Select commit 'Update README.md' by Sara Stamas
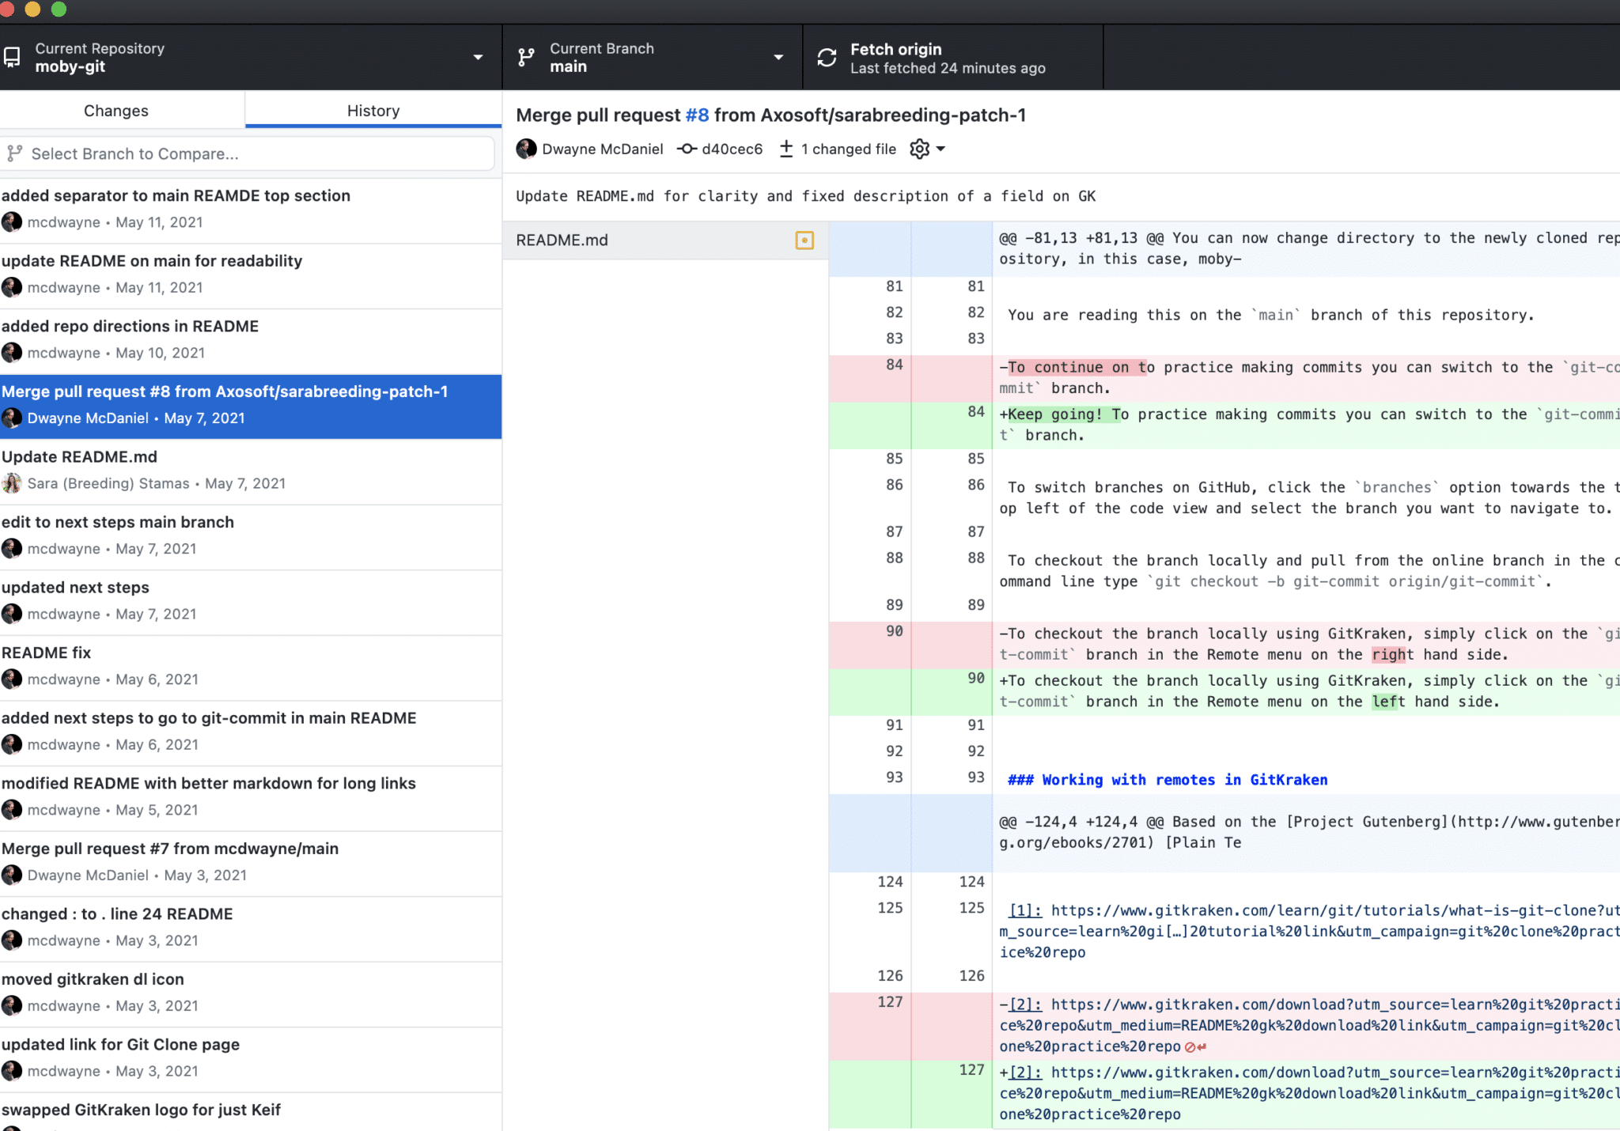This screenshot has height=1131, width=1620. (251, 471)
